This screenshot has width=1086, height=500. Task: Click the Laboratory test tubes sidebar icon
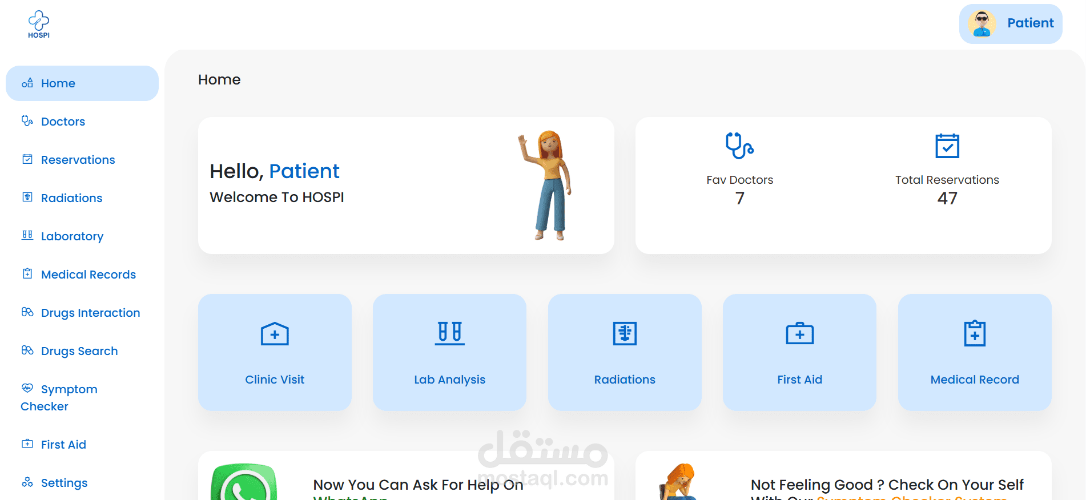point(27,235)
